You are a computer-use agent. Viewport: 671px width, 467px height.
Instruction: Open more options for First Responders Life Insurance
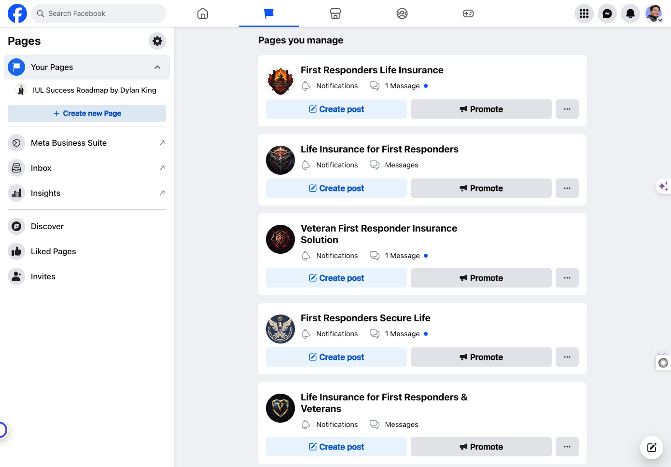click(567, 109)
